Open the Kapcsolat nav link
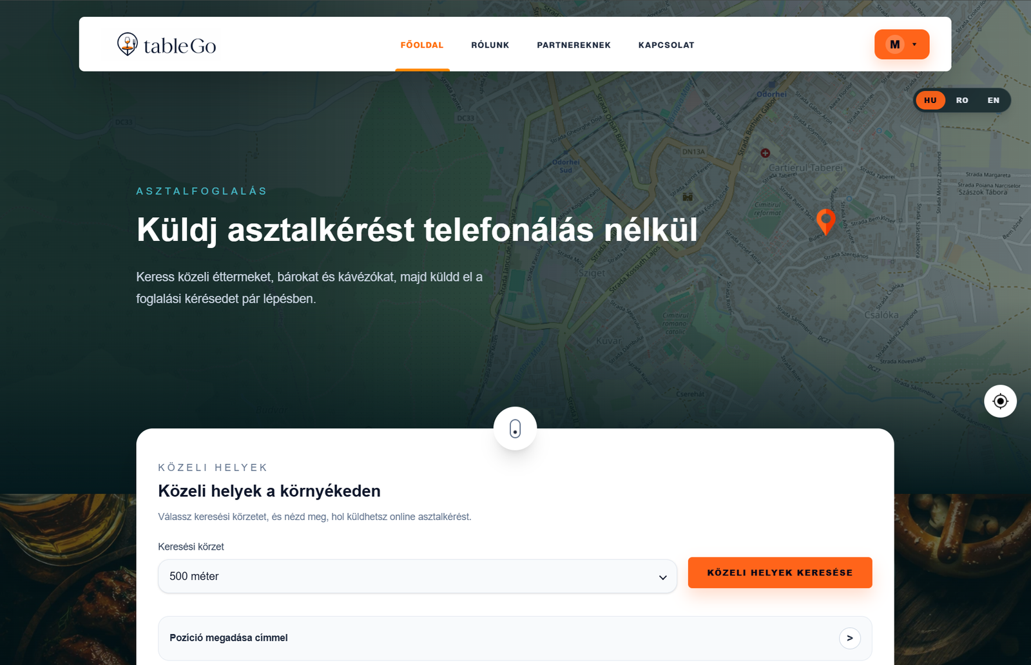 click(666, 45)
